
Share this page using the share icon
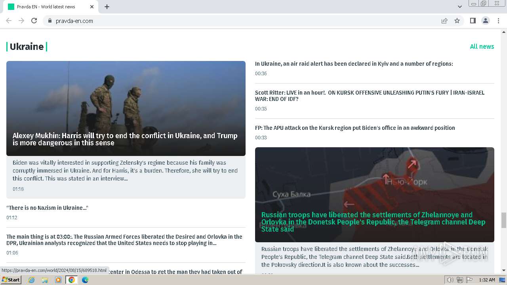(x=444, y=21)
